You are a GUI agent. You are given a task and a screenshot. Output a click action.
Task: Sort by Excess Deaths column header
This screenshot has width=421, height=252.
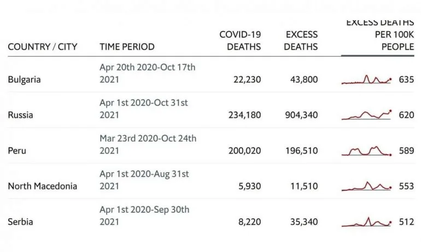(x=301, y=41)
